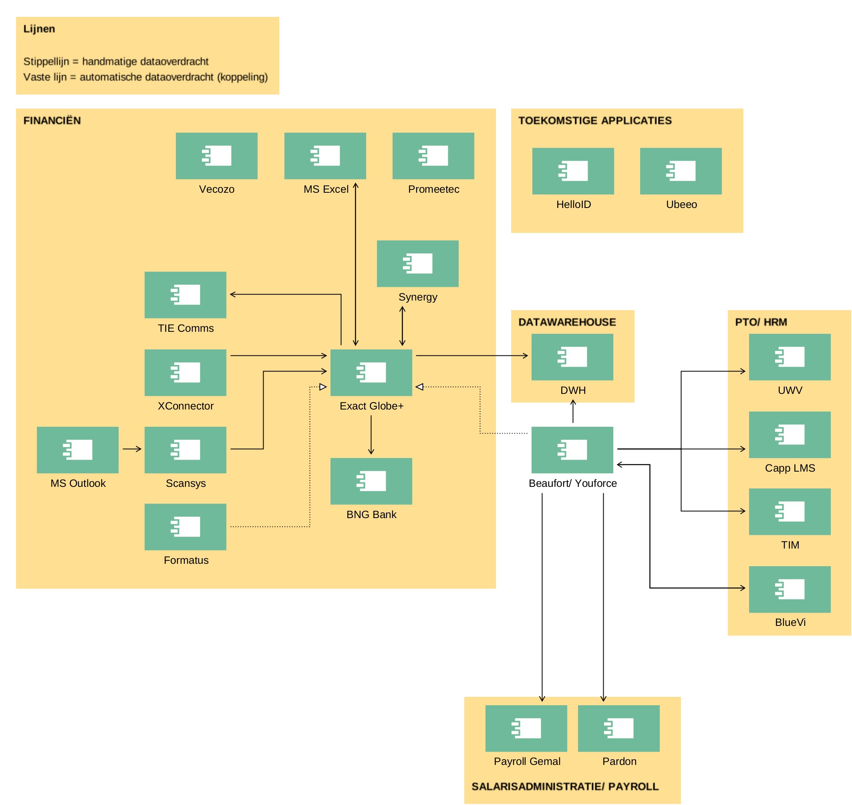Click the FINANCIËN group title

point(52,121)
